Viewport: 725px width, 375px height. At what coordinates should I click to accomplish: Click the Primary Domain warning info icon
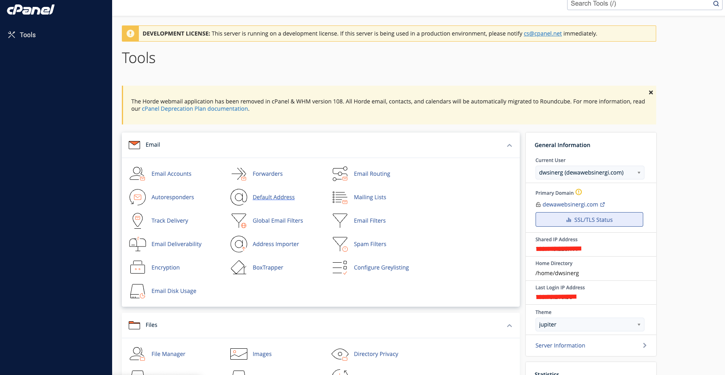click(579, 192)
